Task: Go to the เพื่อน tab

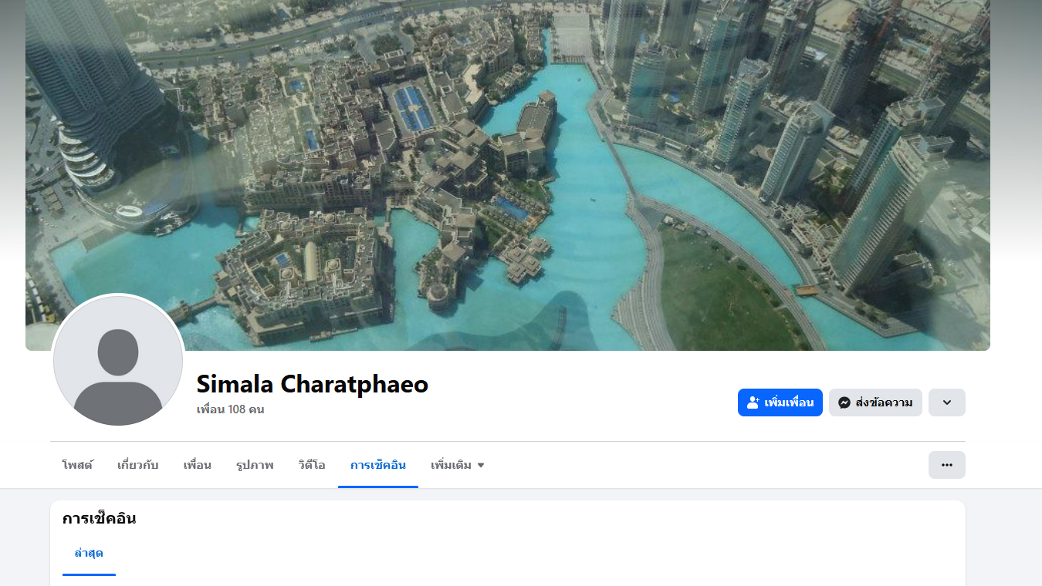Action: tap(198, 465)
